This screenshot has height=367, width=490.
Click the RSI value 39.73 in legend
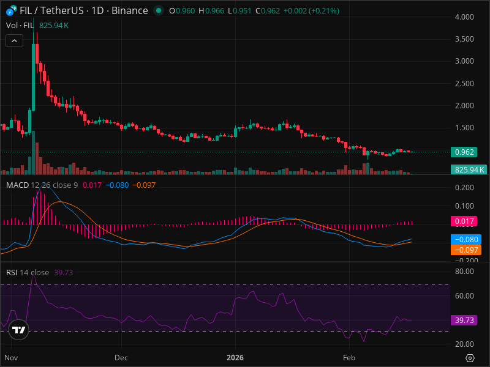coord(64,272)
